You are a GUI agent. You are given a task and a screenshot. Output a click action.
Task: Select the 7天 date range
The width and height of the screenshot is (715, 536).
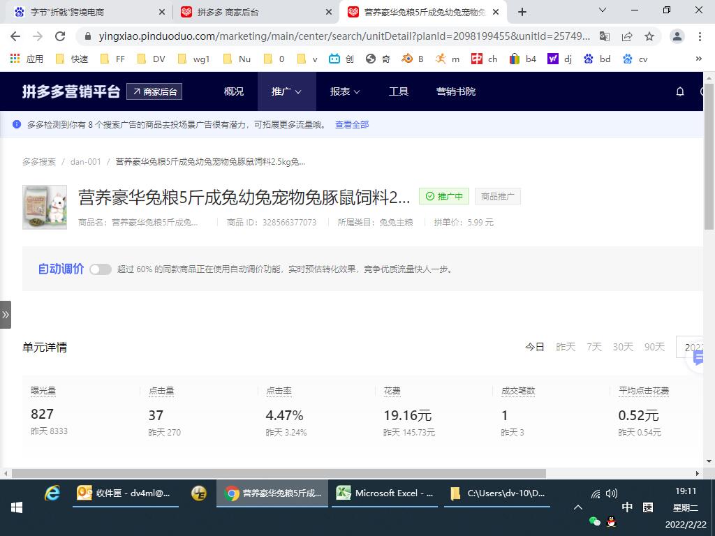coord(594,348)
